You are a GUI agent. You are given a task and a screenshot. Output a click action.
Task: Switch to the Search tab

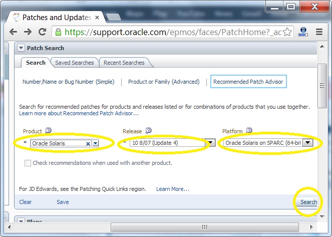point(36,63)
